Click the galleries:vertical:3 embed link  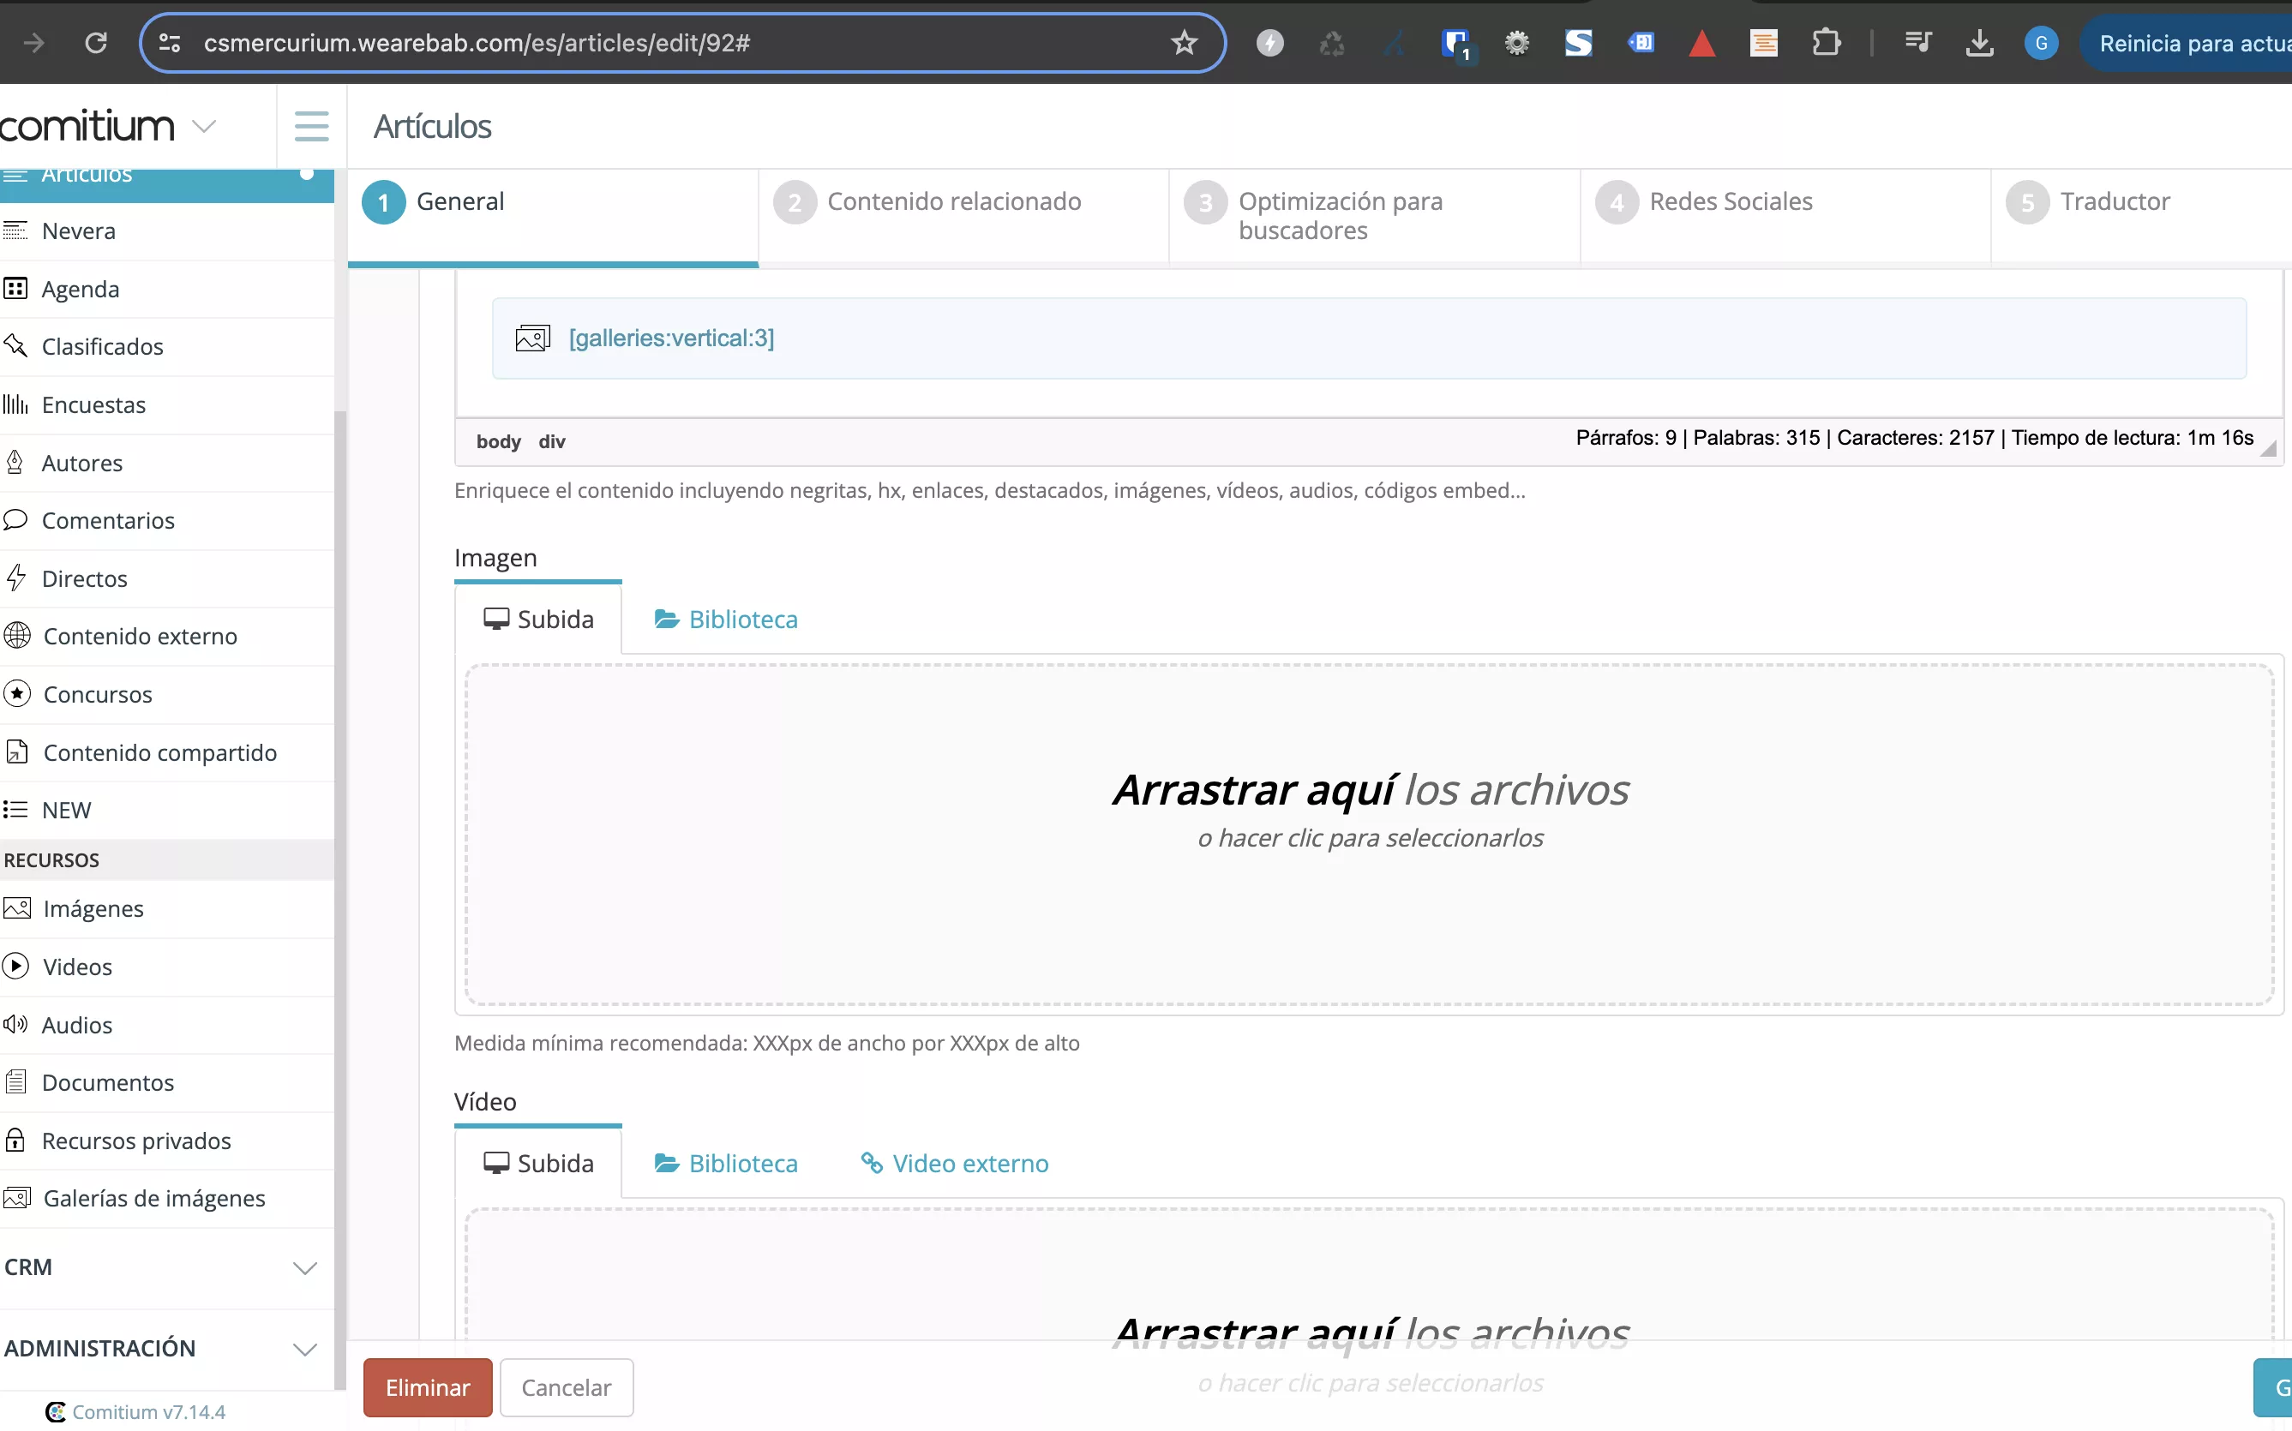point(671,338)
